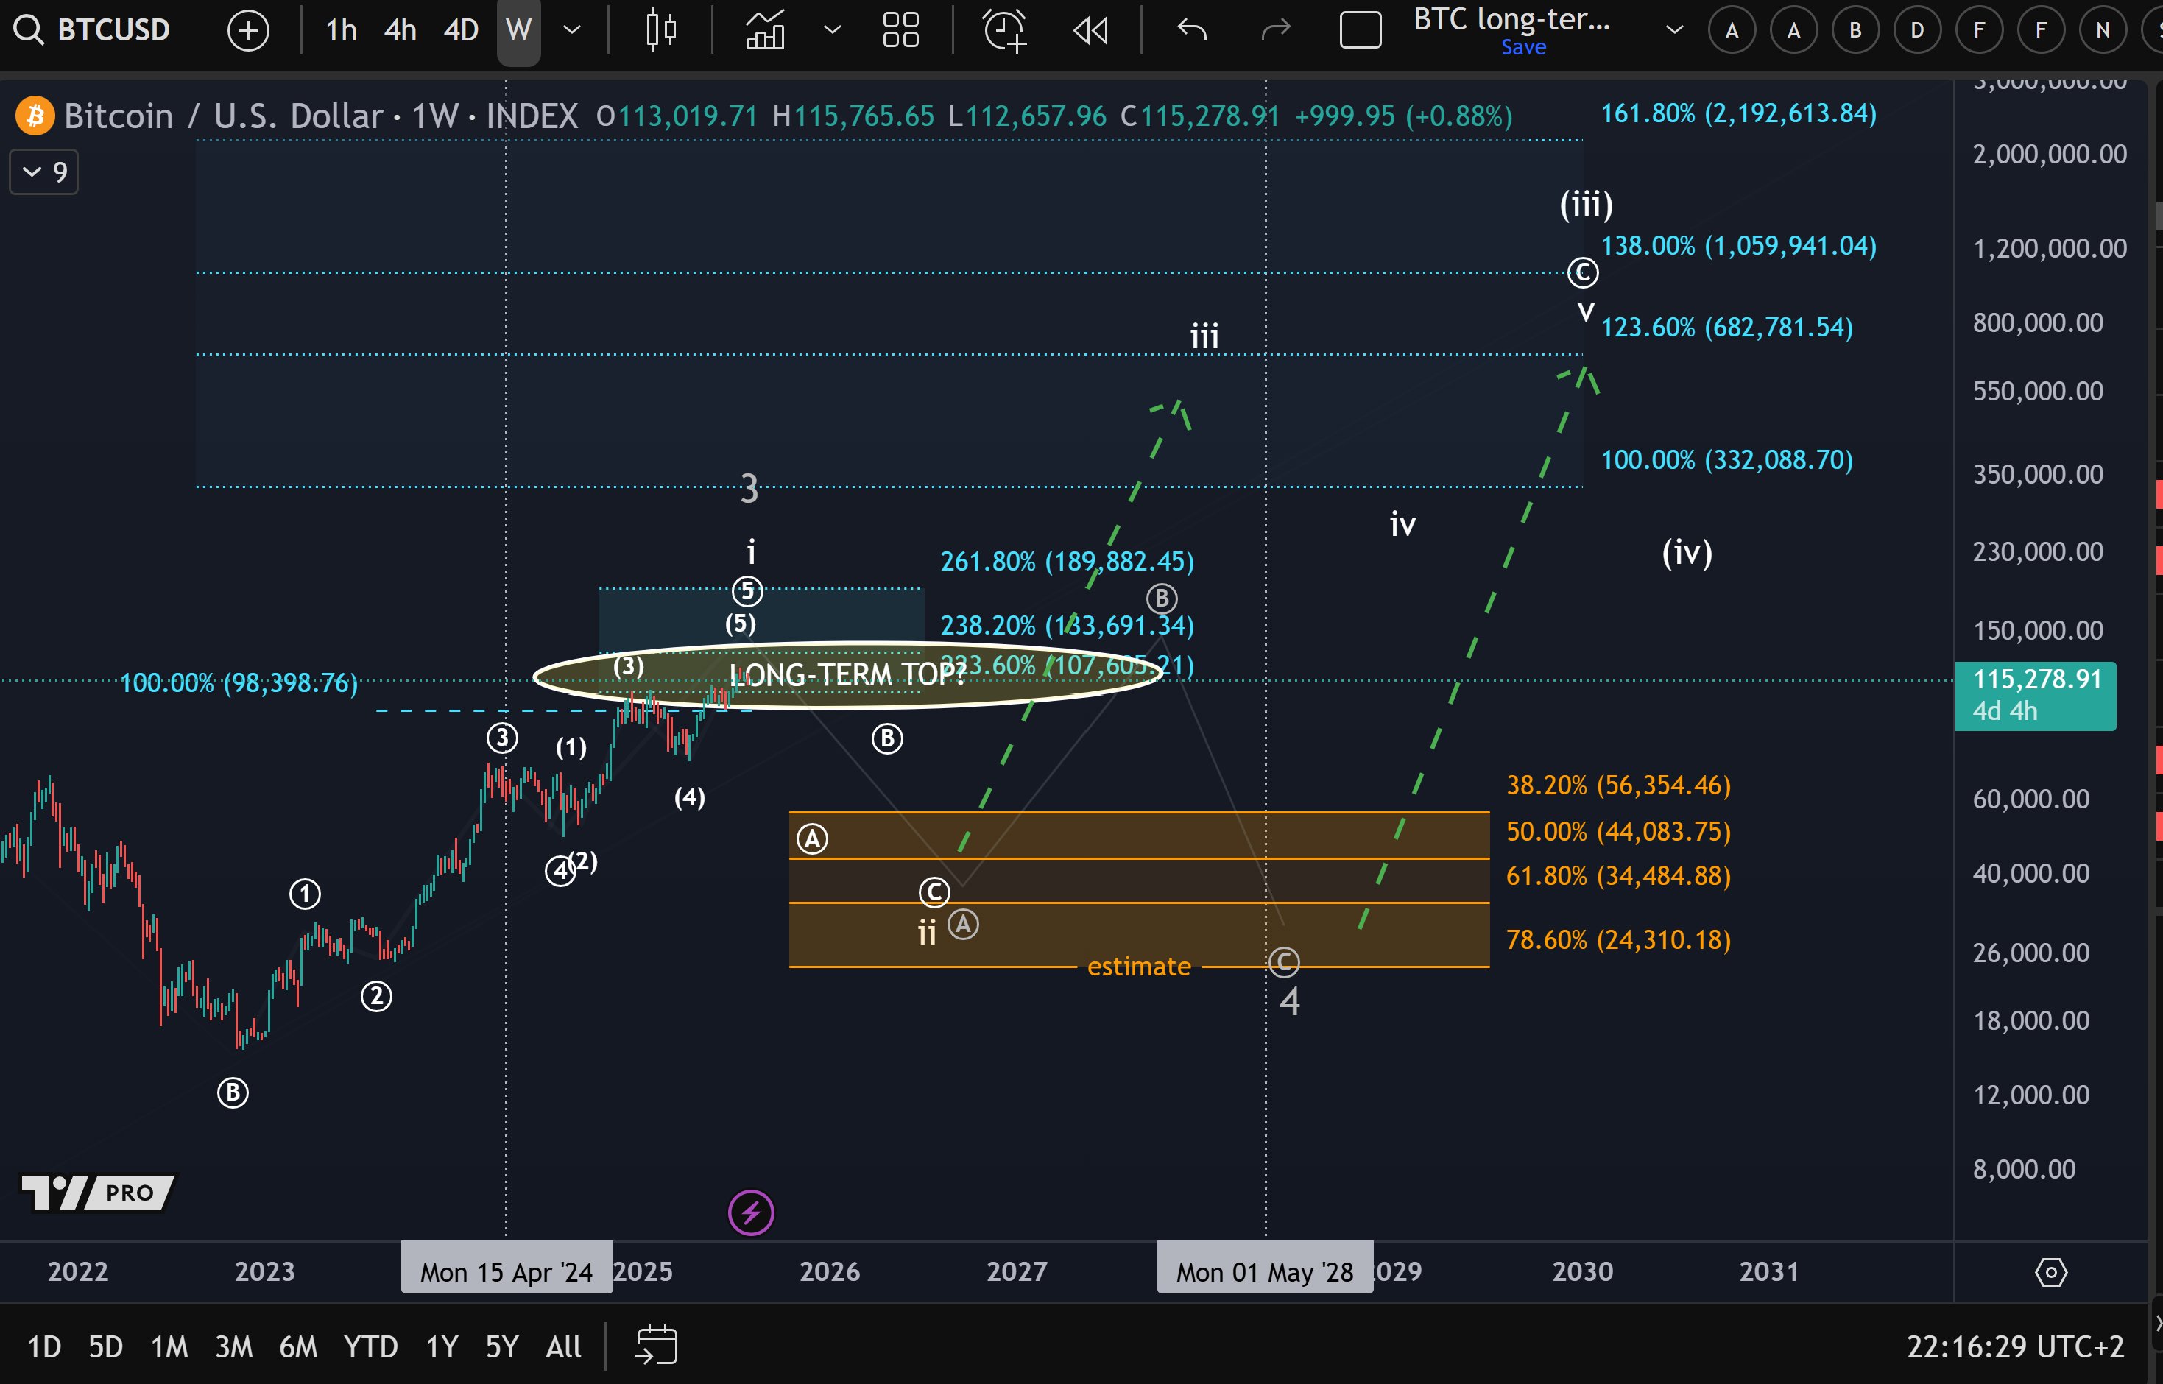Select the candles chart type icon
The height and width of the screenshot is (1384, 2163).
(660, 29)
